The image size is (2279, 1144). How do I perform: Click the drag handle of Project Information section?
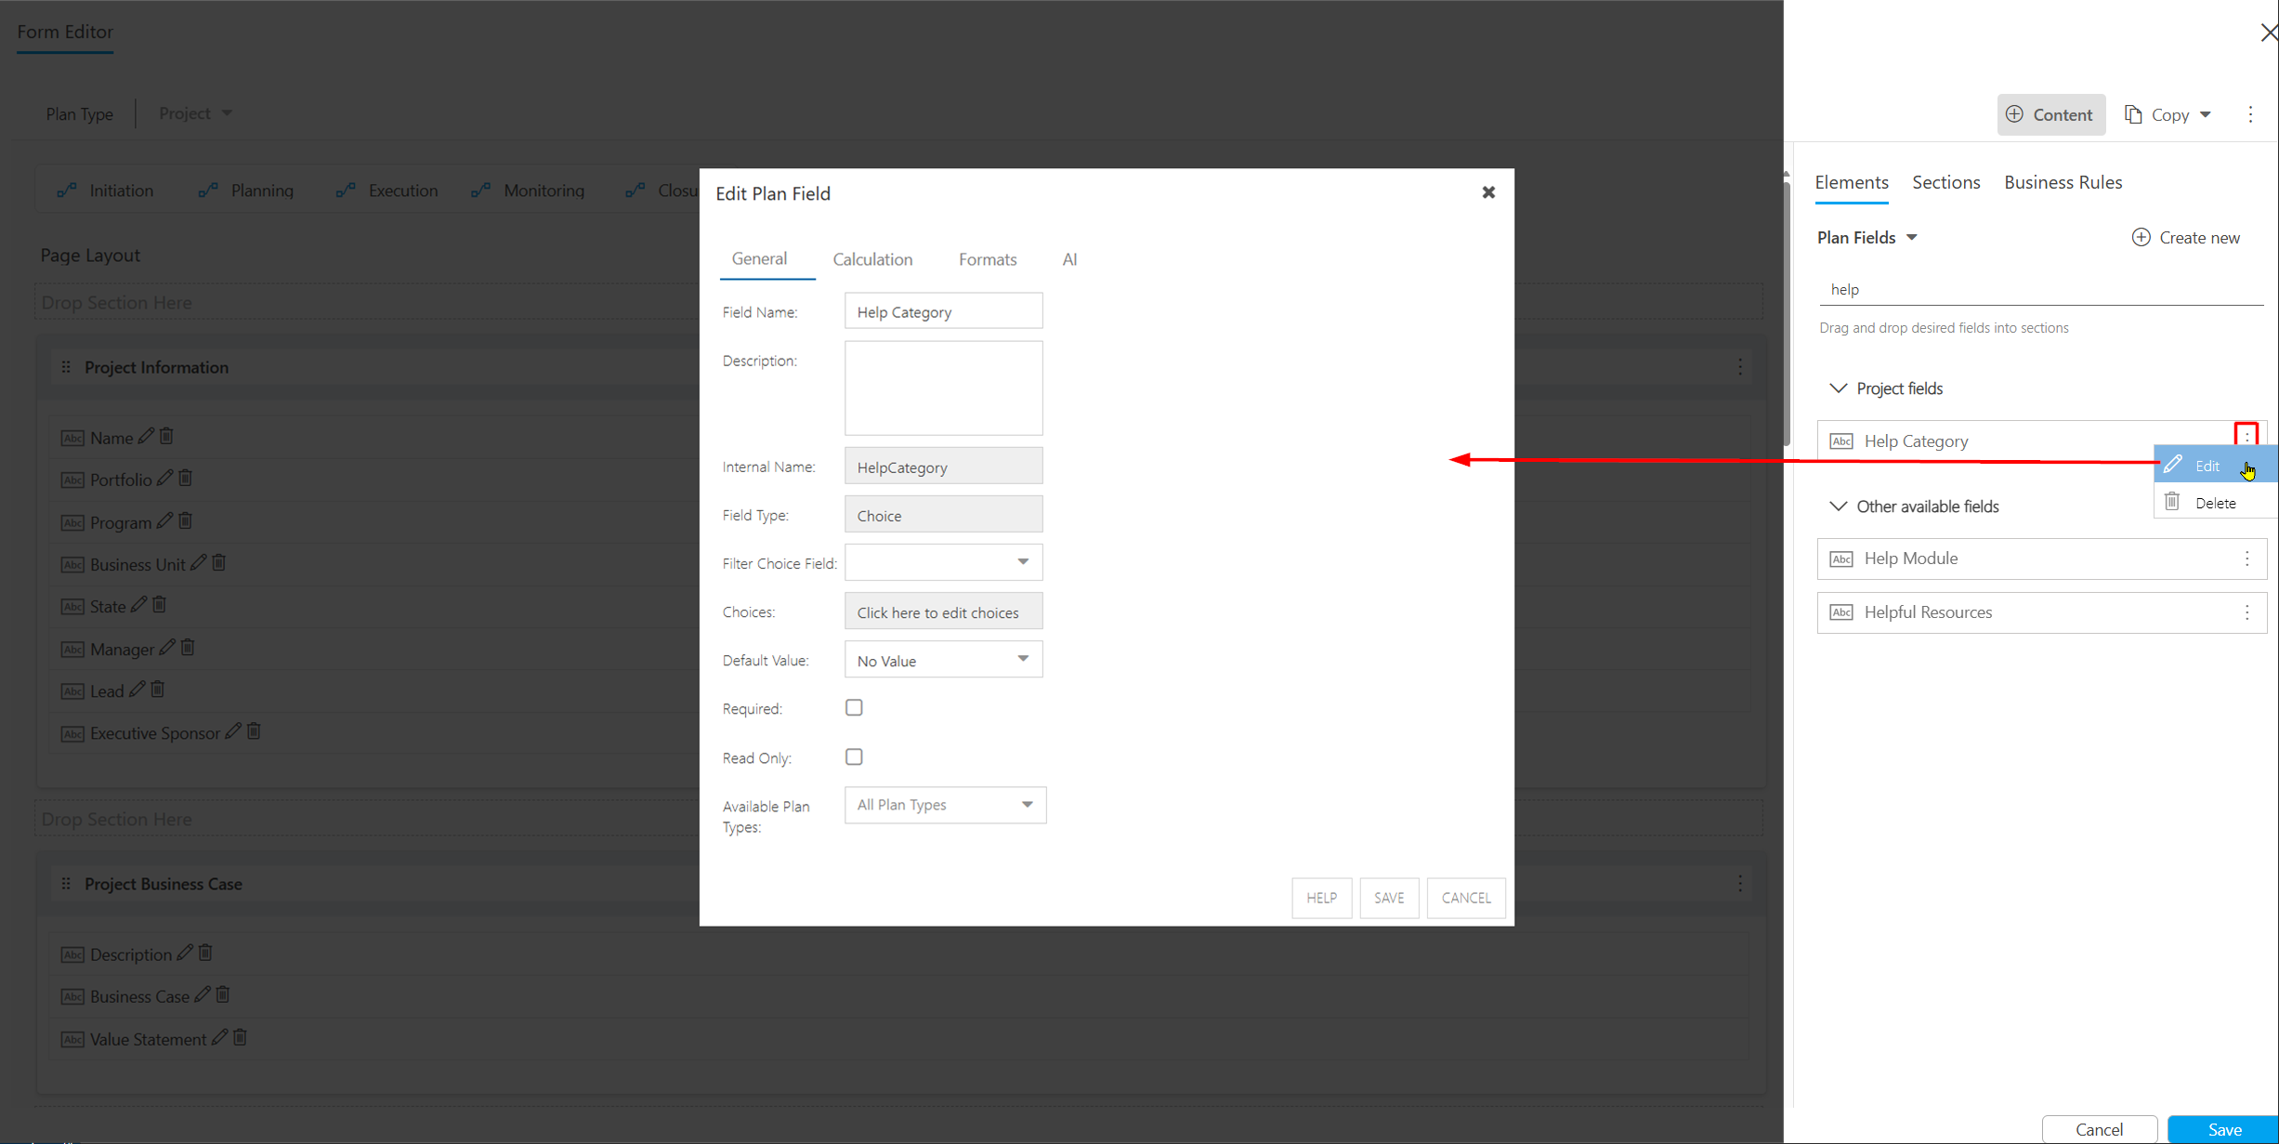(66, 367)
